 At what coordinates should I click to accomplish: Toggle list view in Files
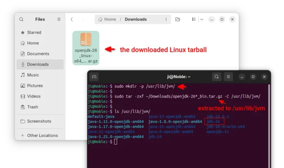[x=194, y=19]
